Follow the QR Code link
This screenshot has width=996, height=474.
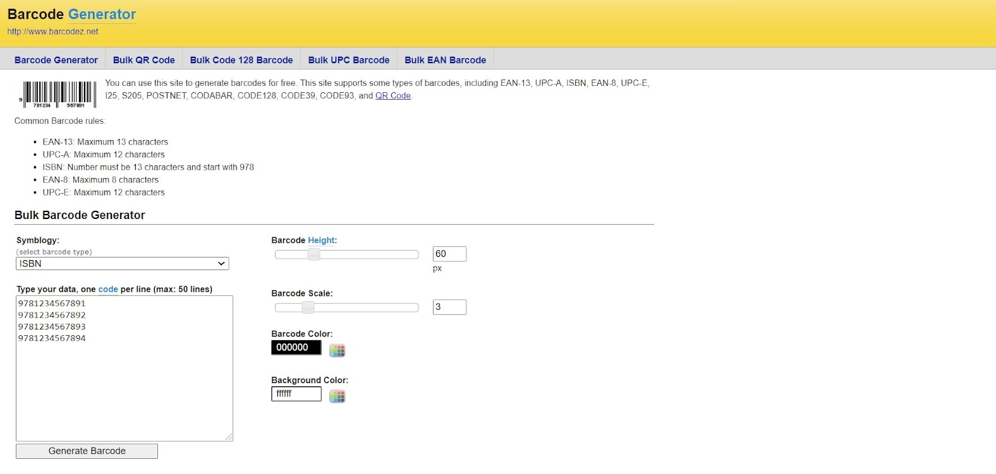tap(393, 96)
